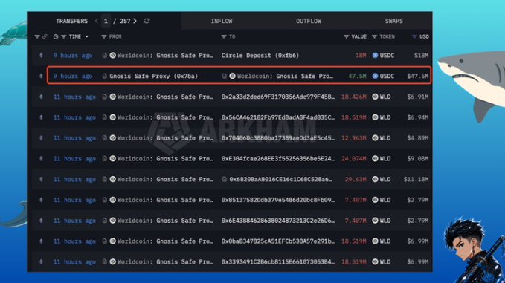Open the USD column filter
Viewport: 505px width, 283px height.
[x=414, y=36]
